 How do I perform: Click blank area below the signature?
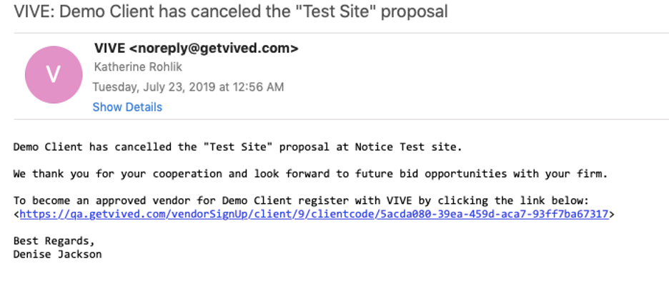click(x=299, y=281)
